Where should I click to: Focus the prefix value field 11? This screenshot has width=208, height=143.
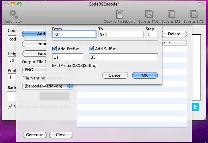[x=68, y=57]
